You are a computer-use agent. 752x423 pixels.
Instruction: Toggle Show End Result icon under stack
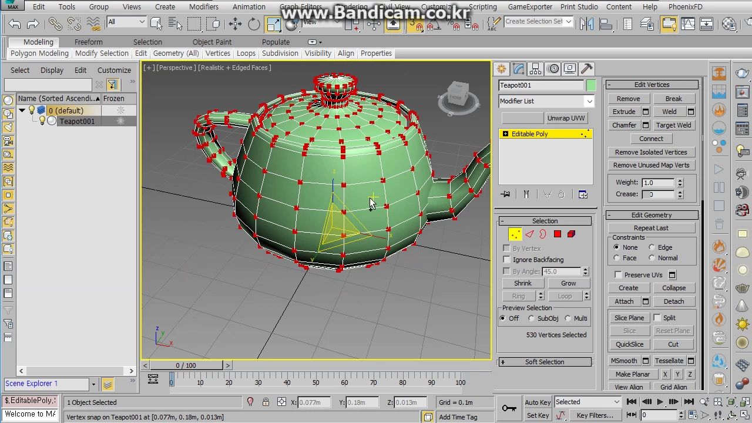pyautogui.click(x=526, y=194)
